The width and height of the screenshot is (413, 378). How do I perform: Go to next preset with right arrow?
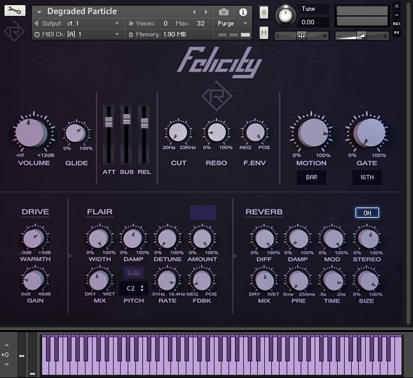click(x=206, y=11)
